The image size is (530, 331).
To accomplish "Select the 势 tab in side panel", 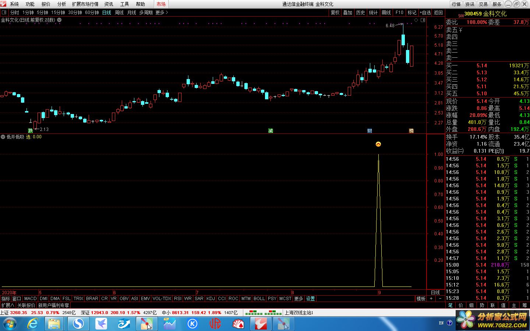I will tap(482, 305).
